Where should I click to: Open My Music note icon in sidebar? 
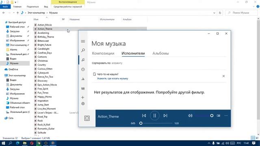(x=83, y=60)
